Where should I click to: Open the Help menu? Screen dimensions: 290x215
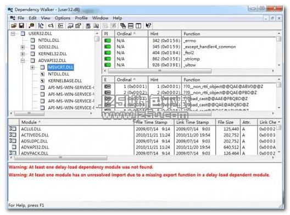(x=117, y=18)
